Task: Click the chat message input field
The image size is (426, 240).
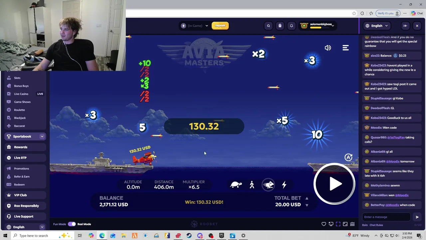Action: (x=386, y=217)
